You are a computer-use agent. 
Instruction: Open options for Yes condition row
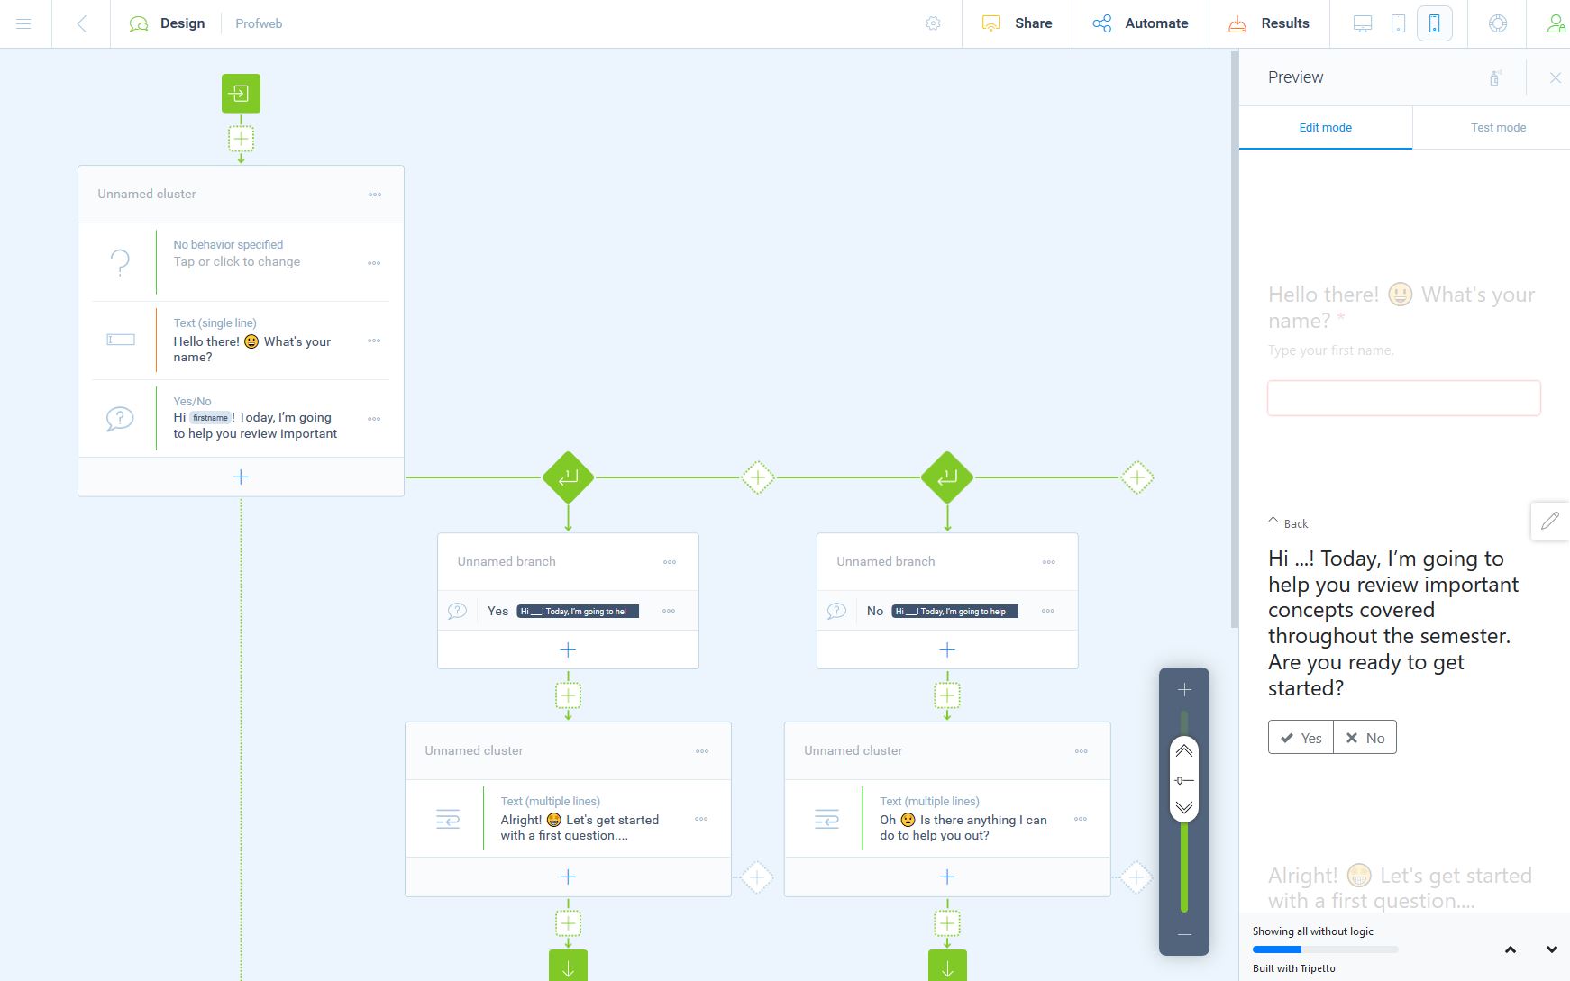pos(669,611)
